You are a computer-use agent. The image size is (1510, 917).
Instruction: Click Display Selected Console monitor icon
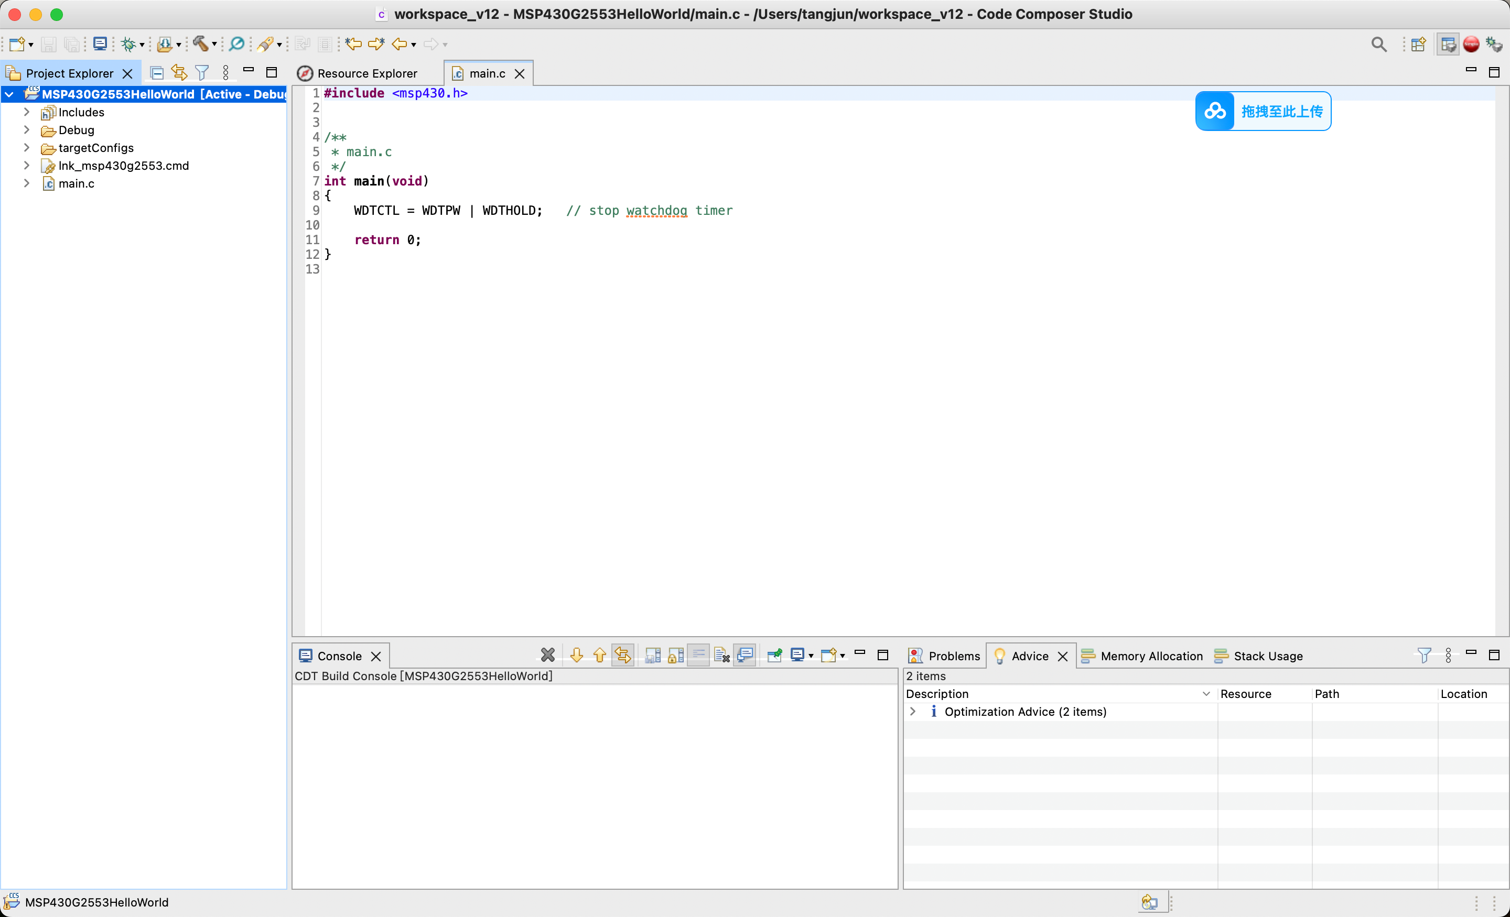[797, 655]
